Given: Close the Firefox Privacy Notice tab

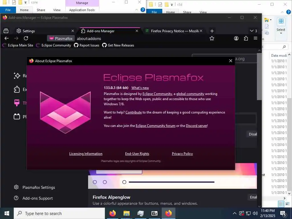Looking at the screenshot, I should (201, 31).
